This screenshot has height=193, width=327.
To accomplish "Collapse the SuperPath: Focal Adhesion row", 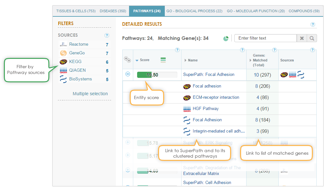I will tap(128, 74).
